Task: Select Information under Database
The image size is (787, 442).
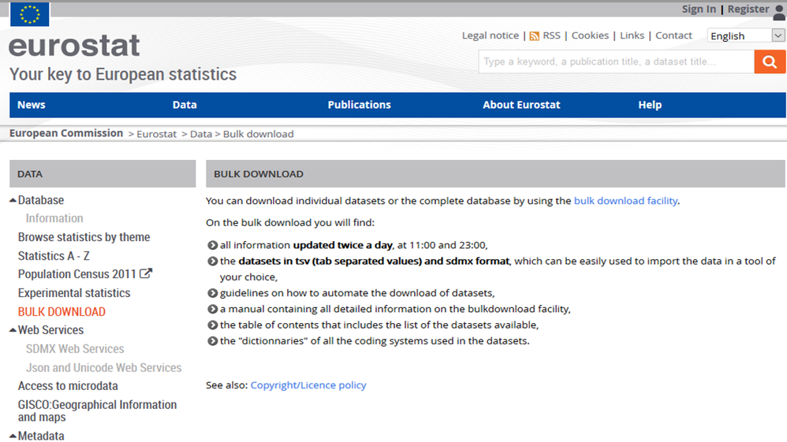Action: [x=54, y=218]
